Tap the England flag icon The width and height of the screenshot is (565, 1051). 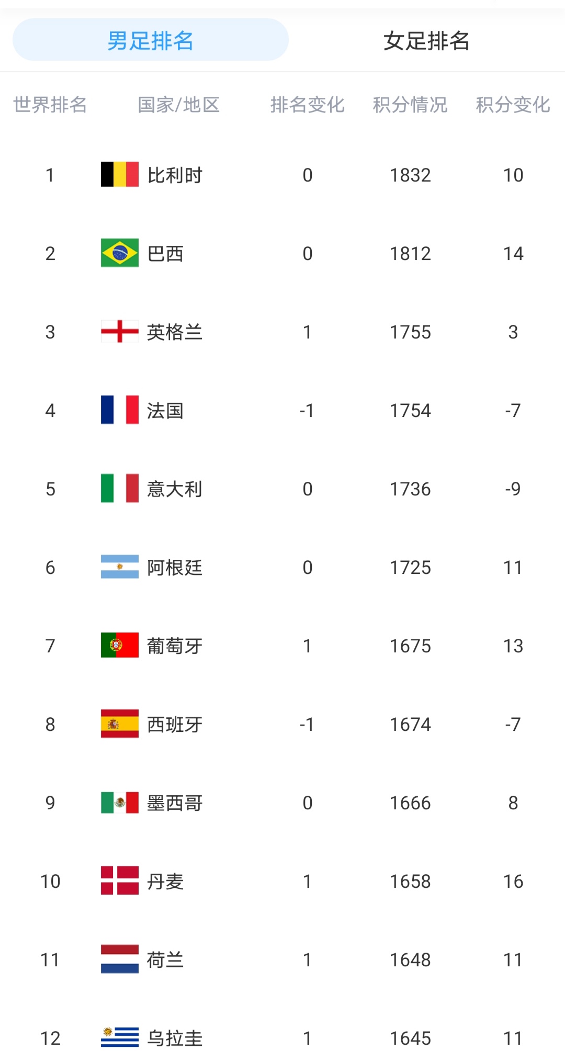coord(120,332)
